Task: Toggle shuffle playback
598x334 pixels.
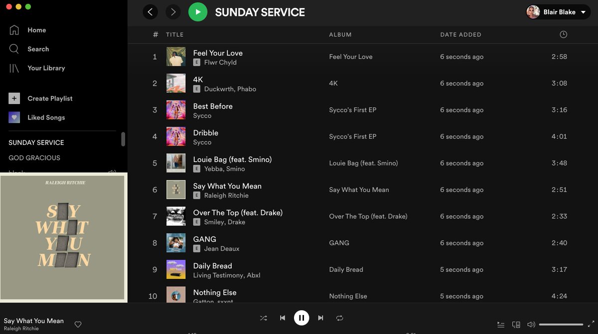Action: (264, 318)
